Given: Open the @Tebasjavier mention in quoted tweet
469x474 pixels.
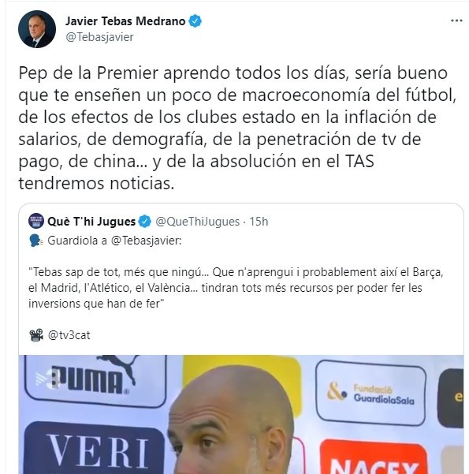Looking at the screenshot, I should (146, 241).
